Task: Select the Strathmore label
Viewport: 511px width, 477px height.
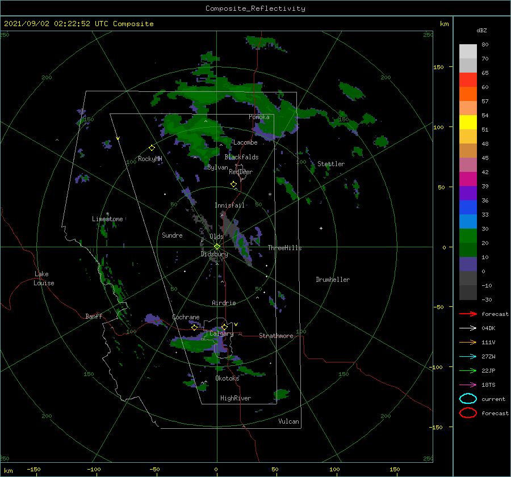Action: coord(276,336)
